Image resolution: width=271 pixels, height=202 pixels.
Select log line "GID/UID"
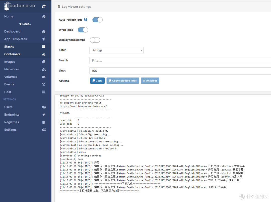click(65, 113)
